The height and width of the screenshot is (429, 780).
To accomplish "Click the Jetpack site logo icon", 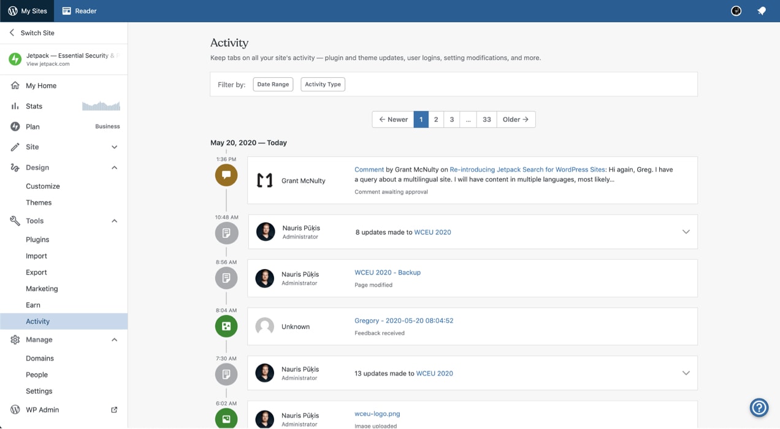I will (x=15, y=59).
